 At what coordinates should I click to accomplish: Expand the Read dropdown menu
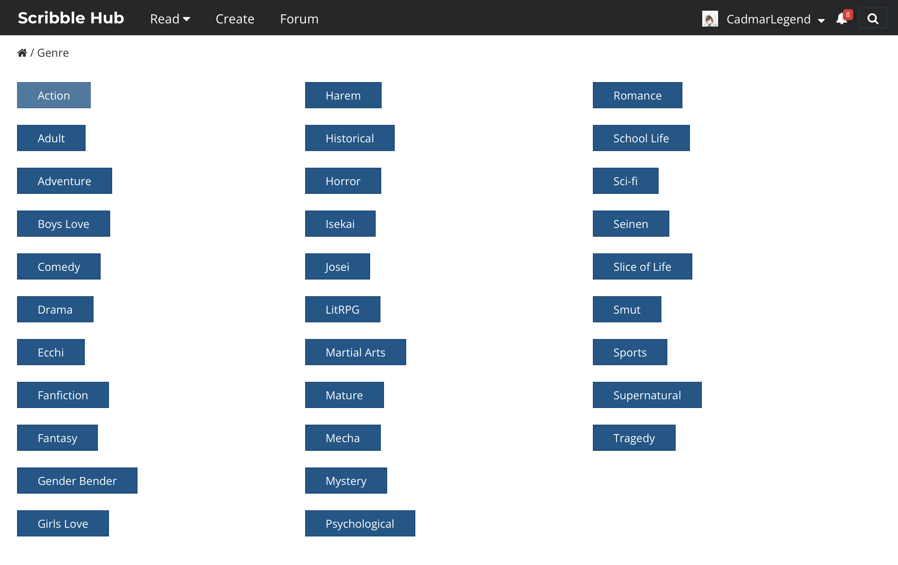click(x=170, y=19)
